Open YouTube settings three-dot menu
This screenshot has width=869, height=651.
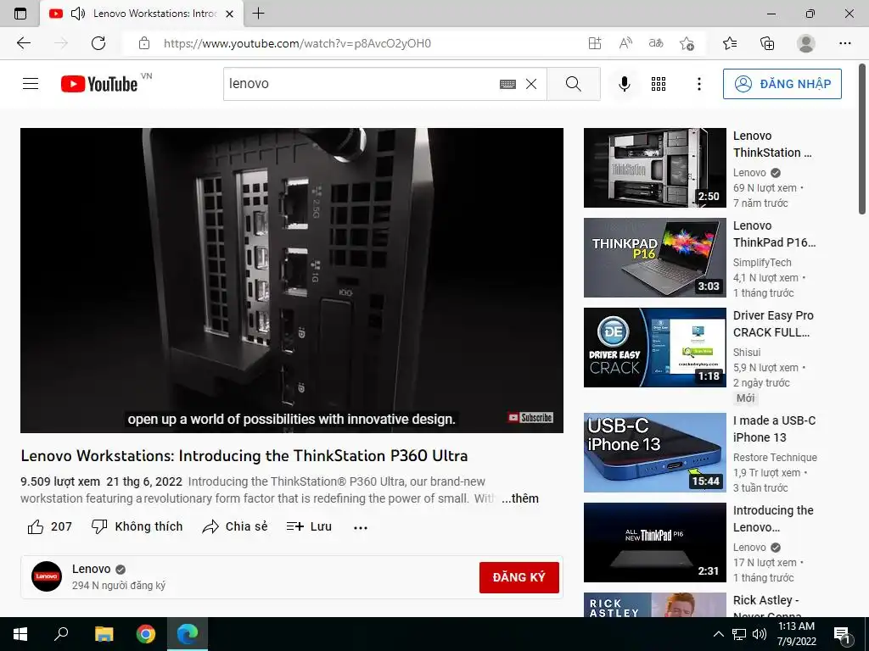tap(699, 84)
